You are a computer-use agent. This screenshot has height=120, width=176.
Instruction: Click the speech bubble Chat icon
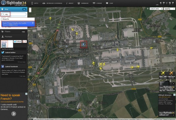tap(107, 3)
